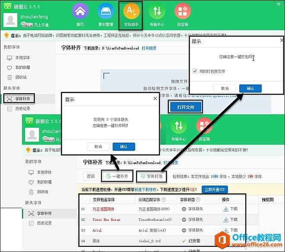
Task: Click the 预览图 column header
Action: 267,200
